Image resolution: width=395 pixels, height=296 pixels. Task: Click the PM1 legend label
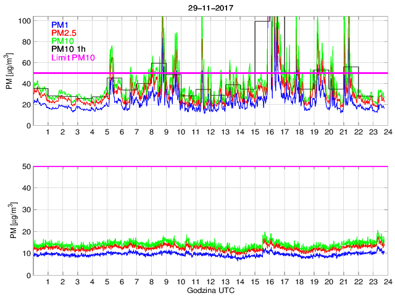coord(59,25)
